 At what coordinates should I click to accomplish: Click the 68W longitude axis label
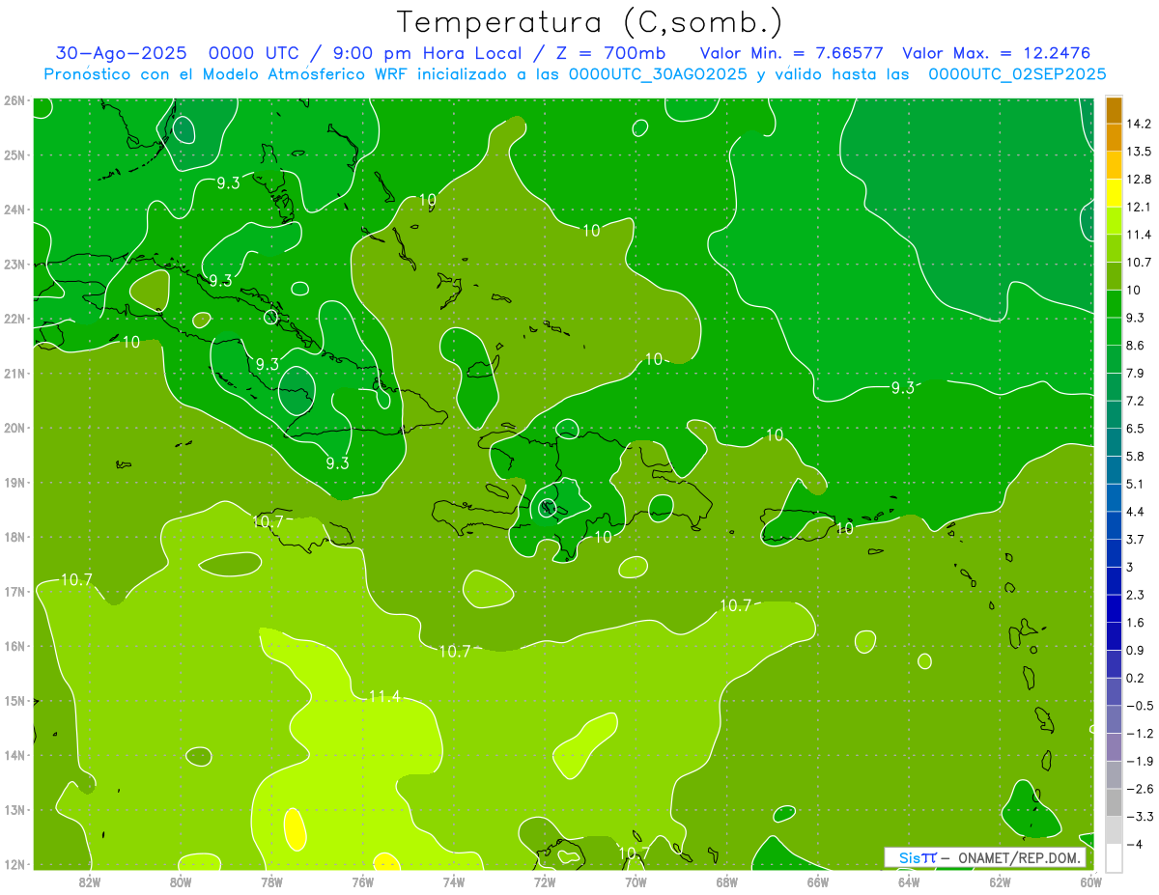pos(727,881)
